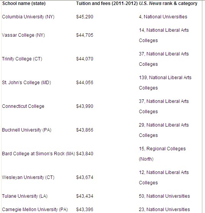Screen dimensions: 205x213
Task: Click the 139, National Liberal Arts Colleges cell
Action: point(165,83)
